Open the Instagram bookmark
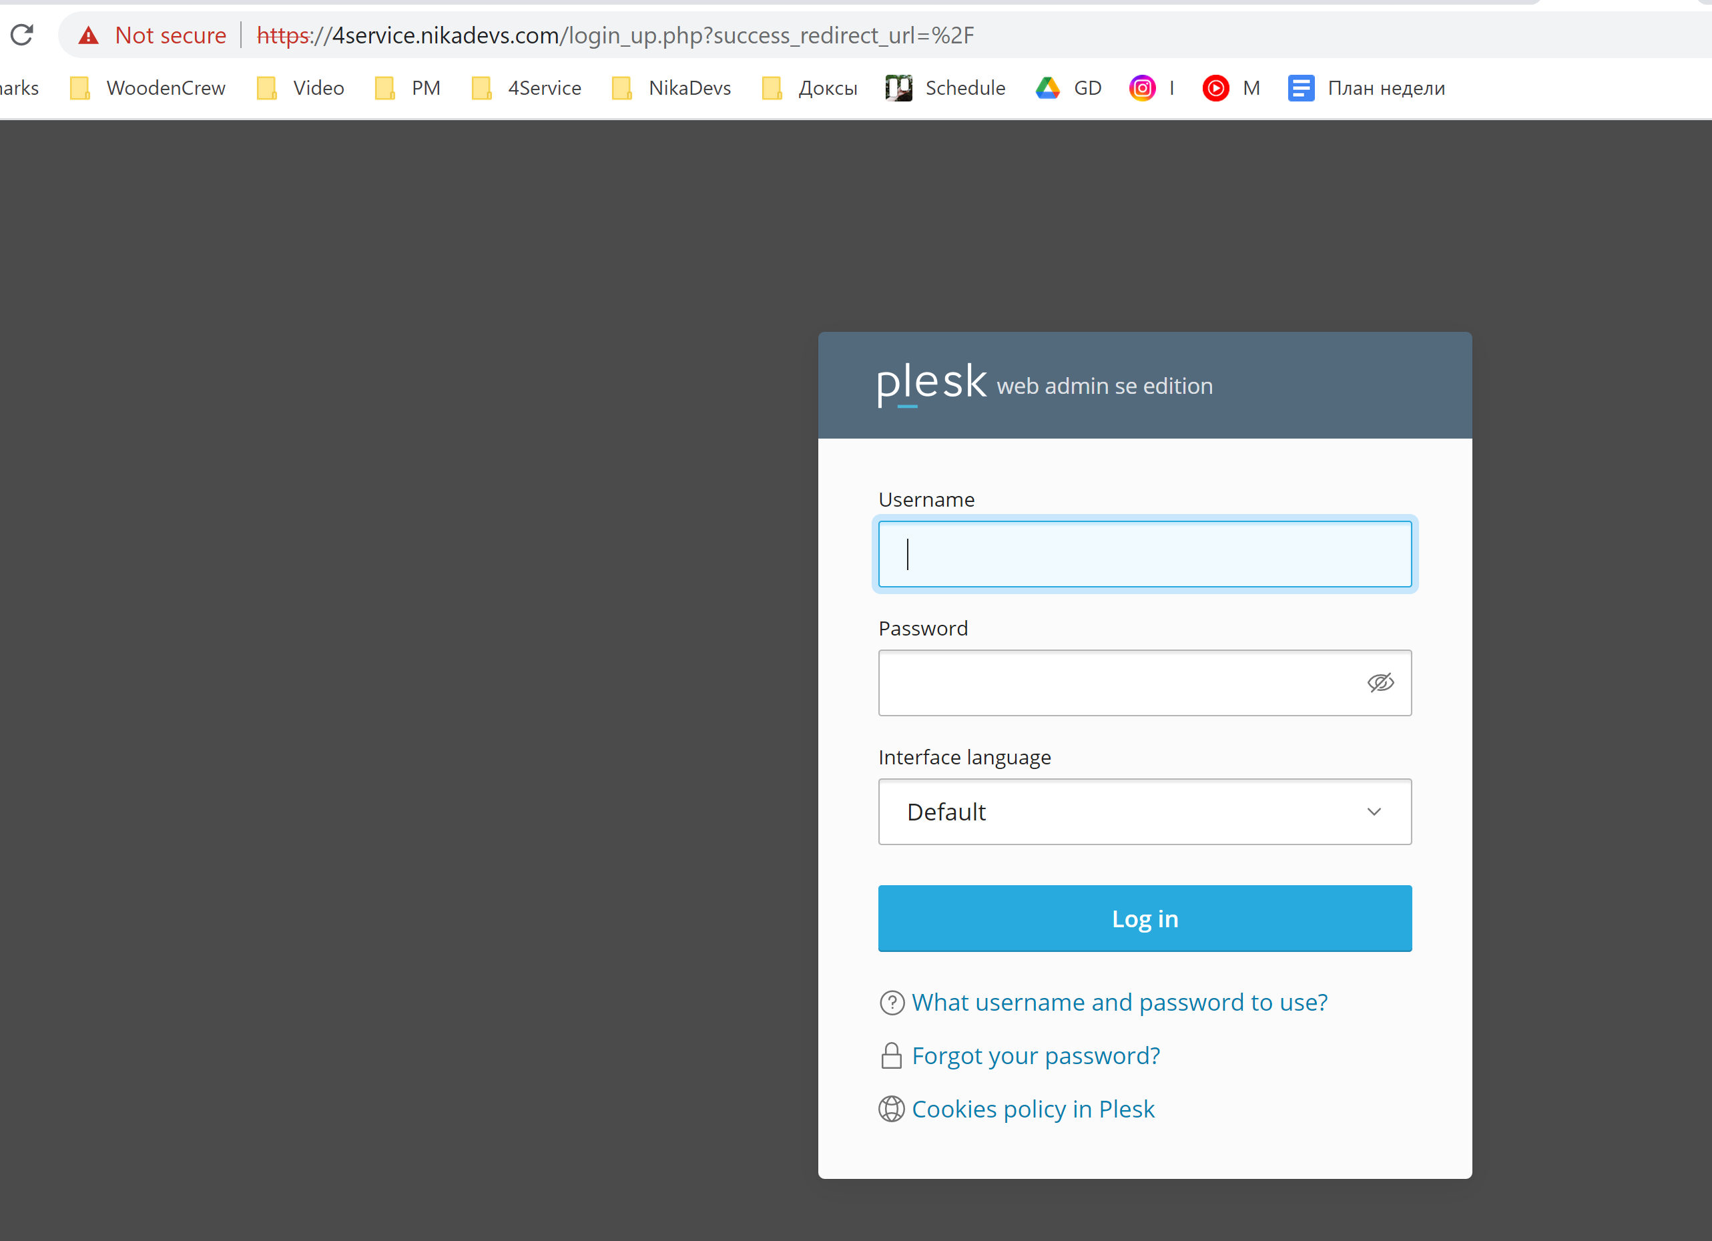1712x1241 pixels. 1152,88
